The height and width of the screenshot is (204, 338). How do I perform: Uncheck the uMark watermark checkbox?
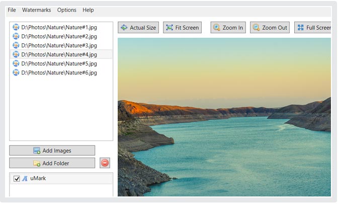17,179
